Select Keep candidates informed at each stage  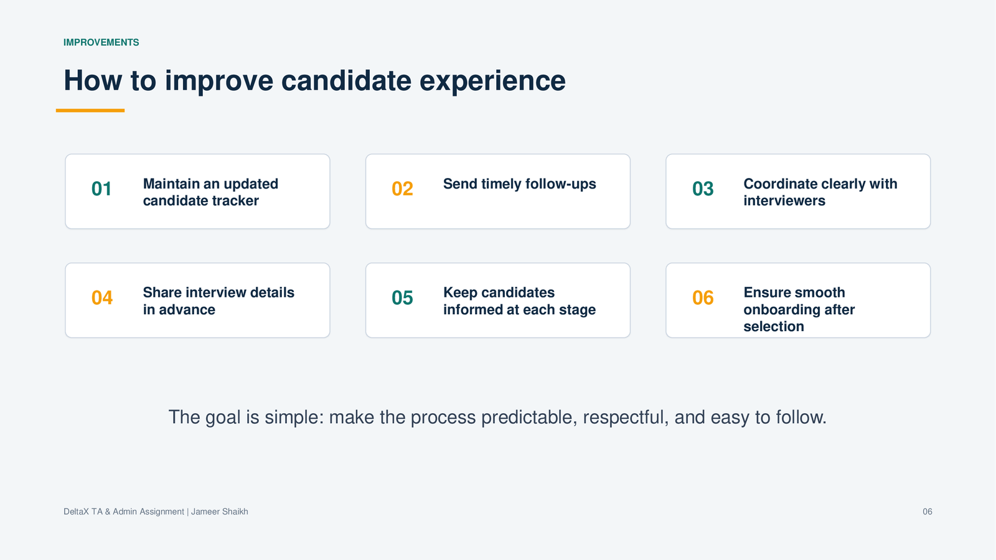pyautogui.click(x=519, y=301)
